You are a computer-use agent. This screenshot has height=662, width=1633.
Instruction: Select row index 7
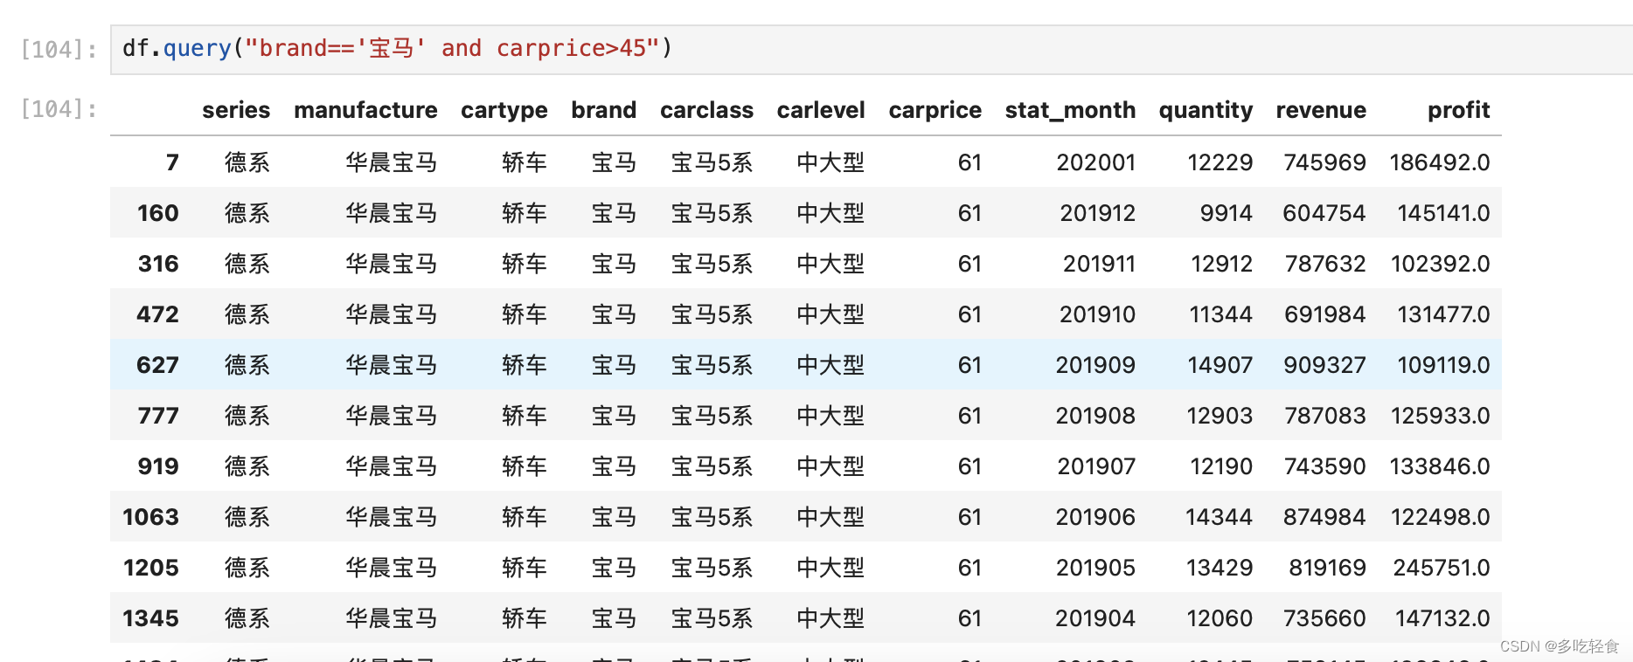[172, 162]
